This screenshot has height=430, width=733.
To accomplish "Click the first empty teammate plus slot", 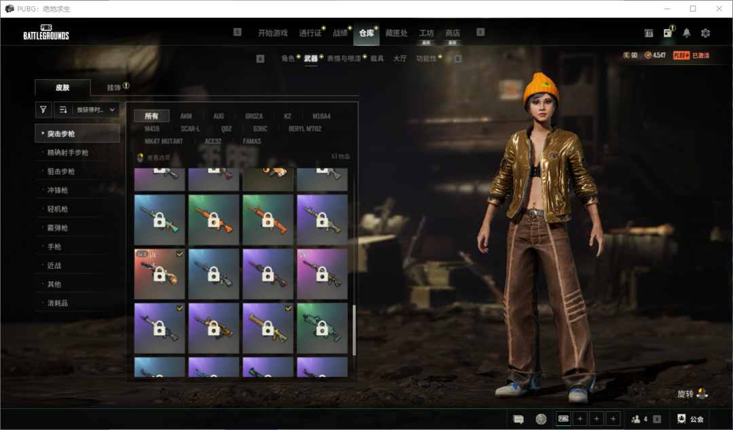I will [x=580, y=419].
